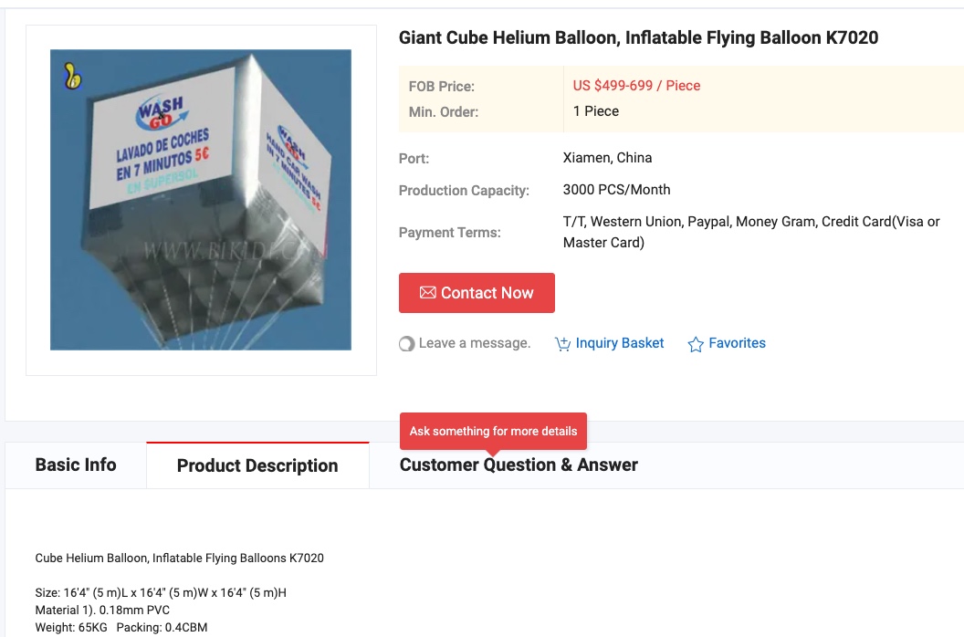Image resolution: width=964 pixels, height=637 pixels.
Task: Click the Xiamen, China port value
Action: tap(607, 158)
